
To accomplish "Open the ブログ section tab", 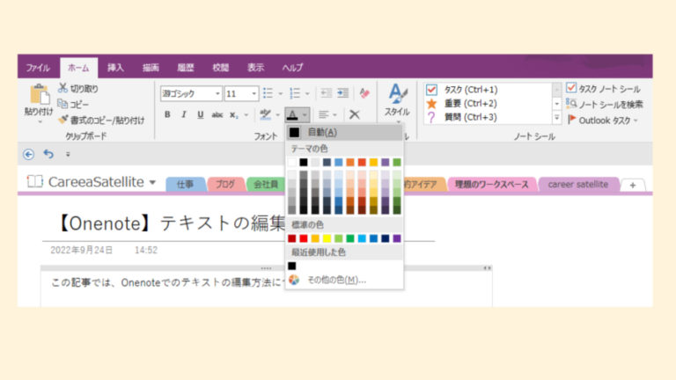I will pos(225,185).
